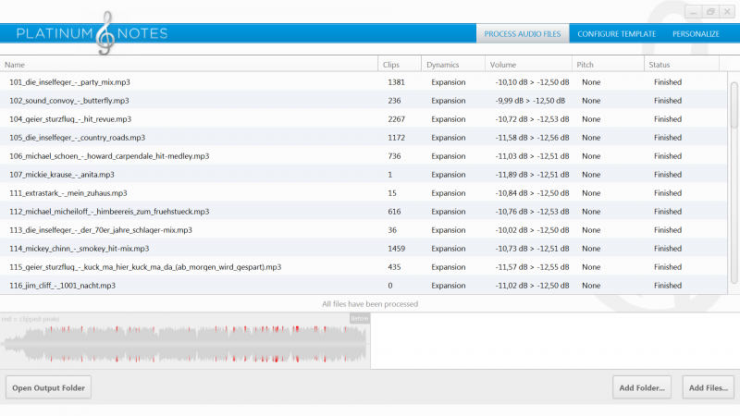The width and height of the screenshot is (740, 416).
Task: Select 105_die_inselfeger_-_country_roads.mp3
Action: (x=78, y=137)
